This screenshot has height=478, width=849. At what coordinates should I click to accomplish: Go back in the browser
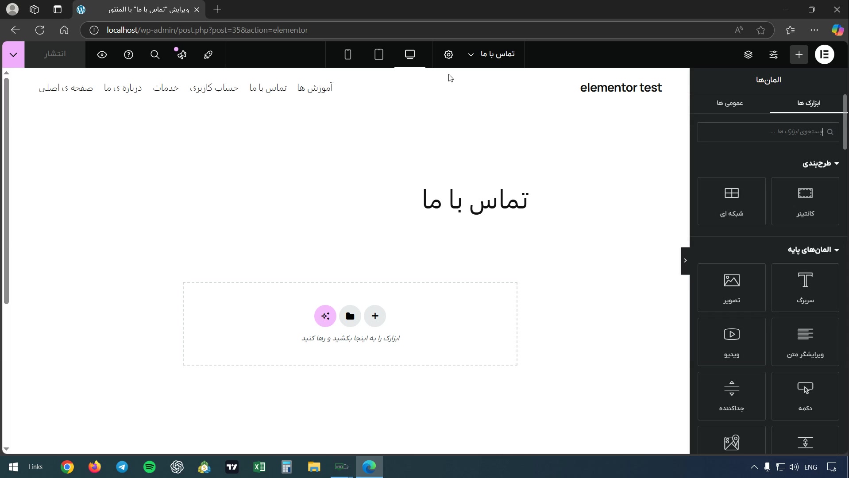pos(15,30)
